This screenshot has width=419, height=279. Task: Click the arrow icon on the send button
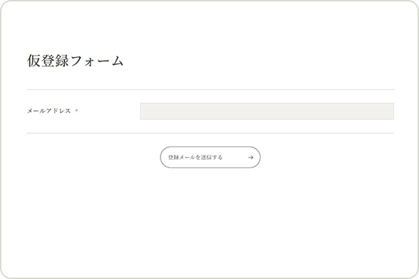(x=251, y=158)
